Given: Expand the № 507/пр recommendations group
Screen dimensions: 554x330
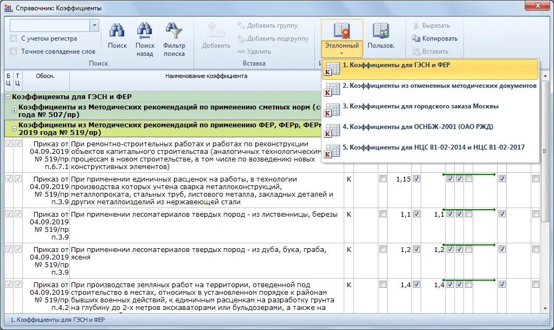Looking at the screenshot, I should click(x=14, y=111).
